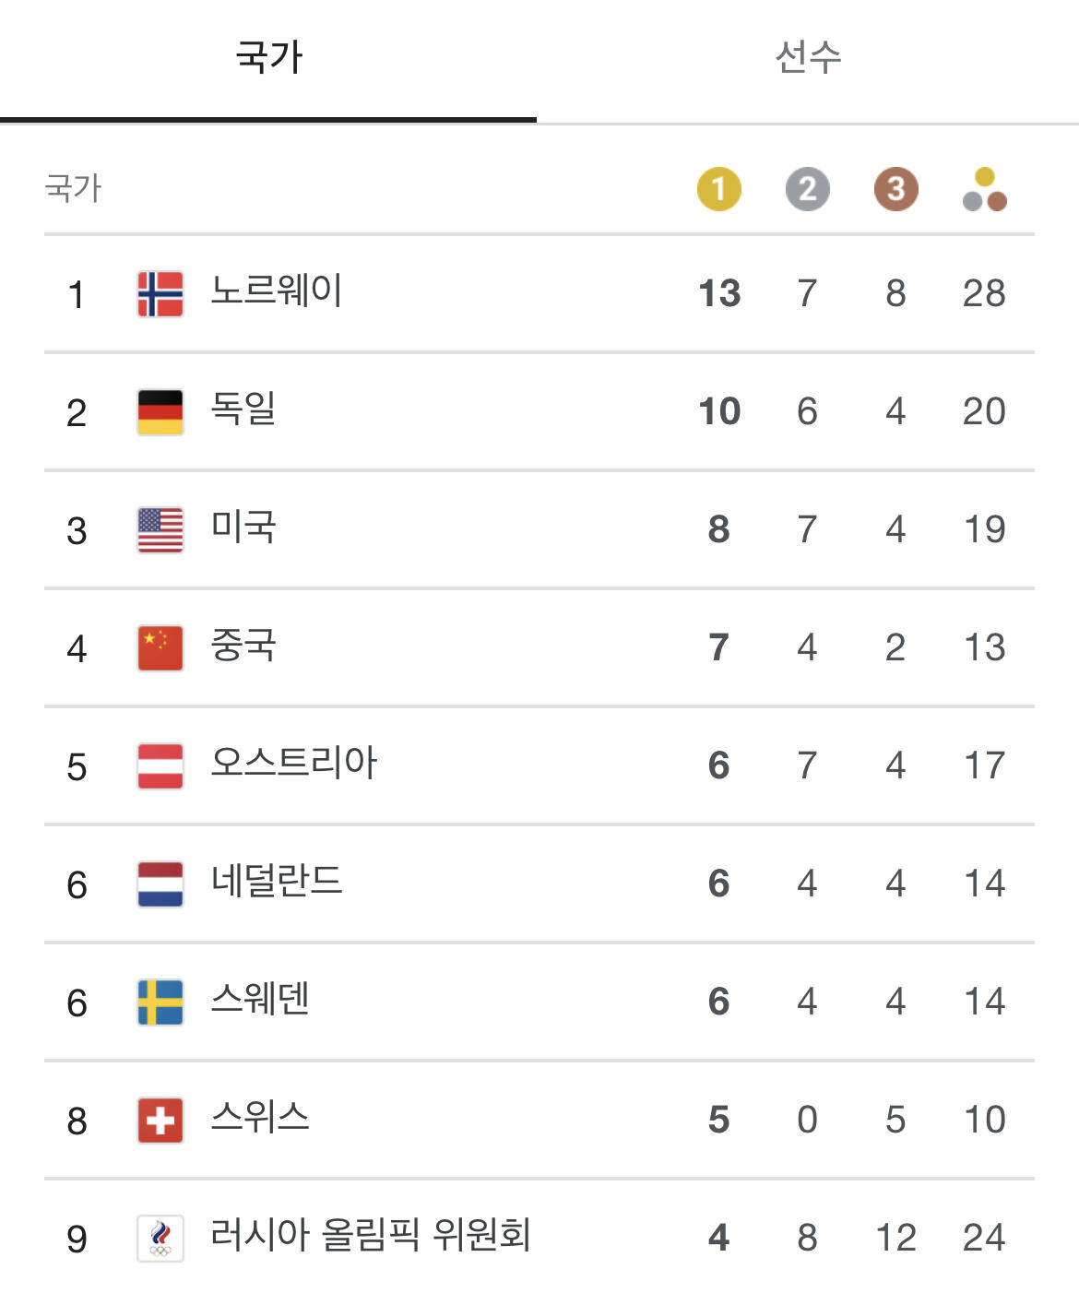Click the total medals column icon
Image resolution: width=1079 pixels, height=1293 pixels.
984,189
